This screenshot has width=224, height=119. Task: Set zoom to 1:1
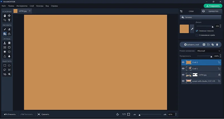[x=124, y=114]
